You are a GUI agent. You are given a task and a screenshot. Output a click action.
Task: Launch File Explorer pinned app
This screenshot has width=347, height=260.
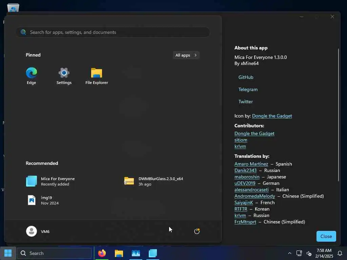click(97, 76)
